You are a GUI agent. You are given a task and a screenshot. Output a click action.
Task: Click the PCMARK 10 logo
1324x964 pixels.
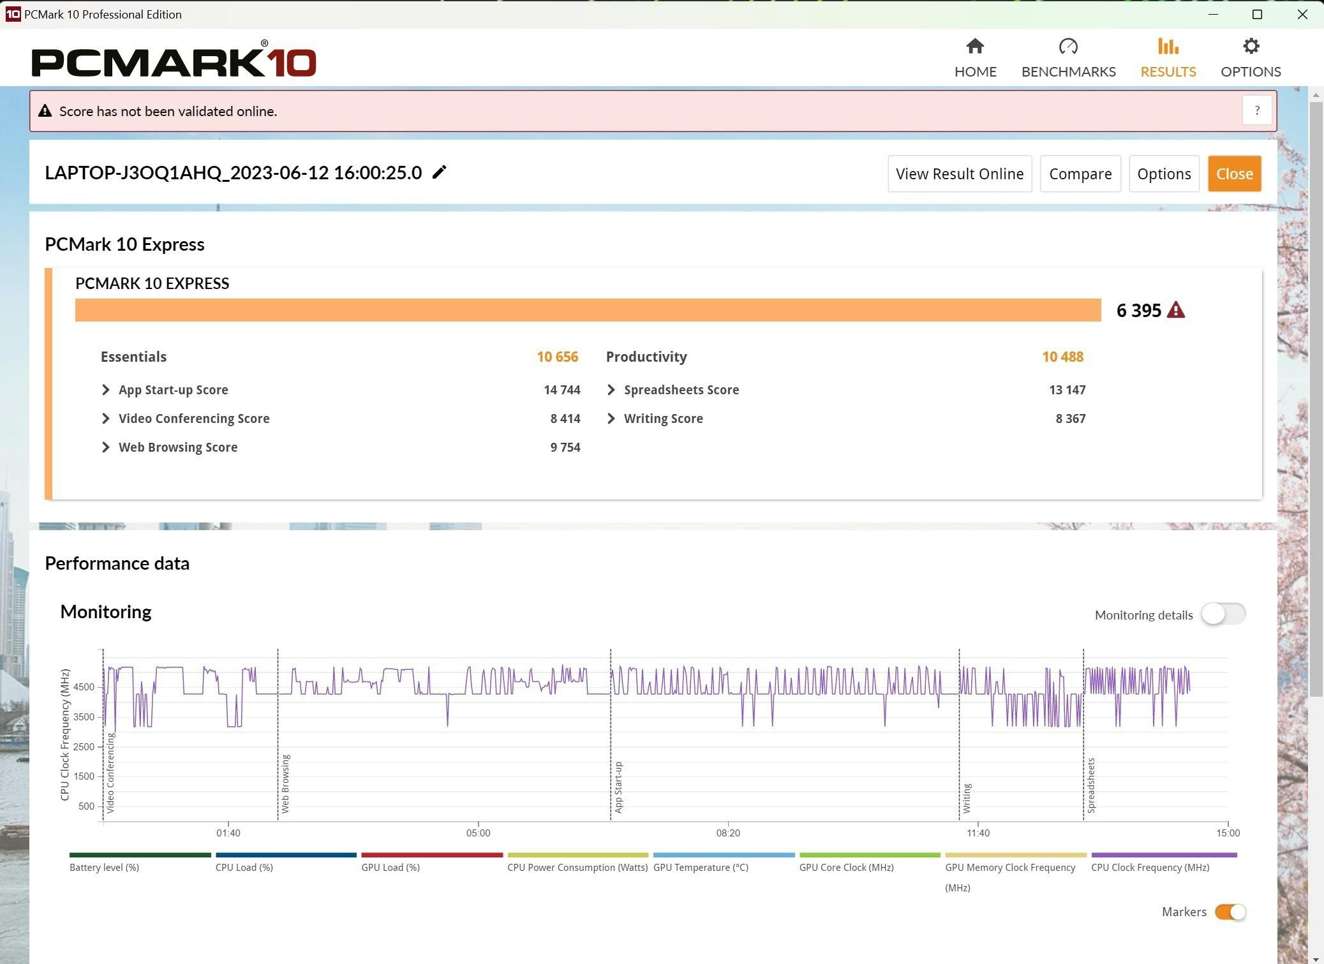click(174, 59)
